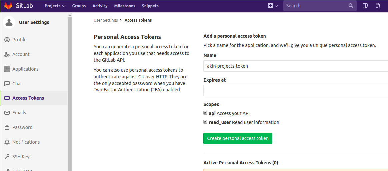This screenshot has height=171, width=388.
Task: Click the SSH Keys key icon
Action: coord(7,157)
